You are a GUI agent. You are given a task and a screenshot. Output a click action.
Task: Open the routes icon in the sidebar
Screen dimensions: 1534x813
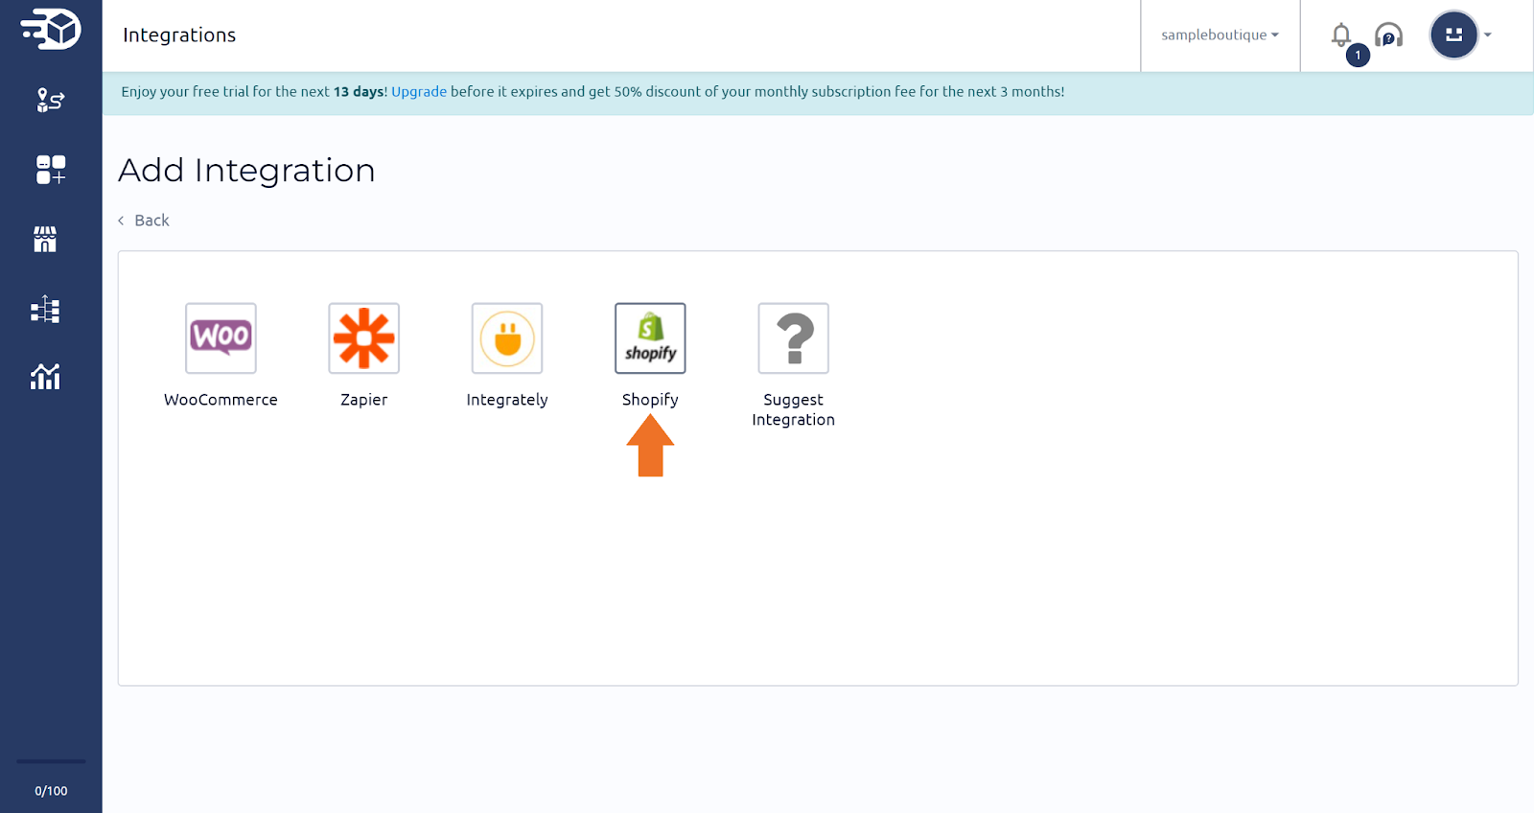(x=50, y=100)
